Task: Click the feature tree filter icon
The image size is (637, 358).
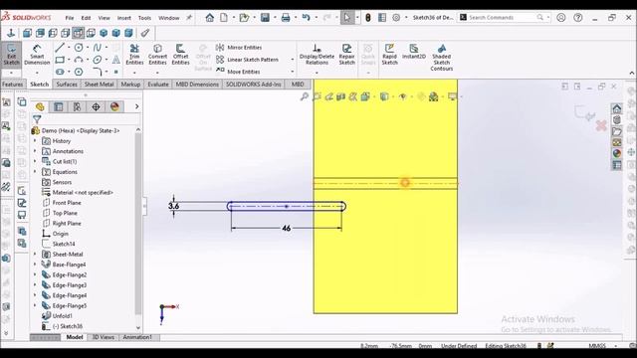Action: pyautogui.click(x=37, y=119)
